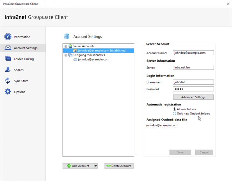This screenshot has width=232, height=181.
Task: Click the Server Accounts tree label
Action: click(84, 46)
